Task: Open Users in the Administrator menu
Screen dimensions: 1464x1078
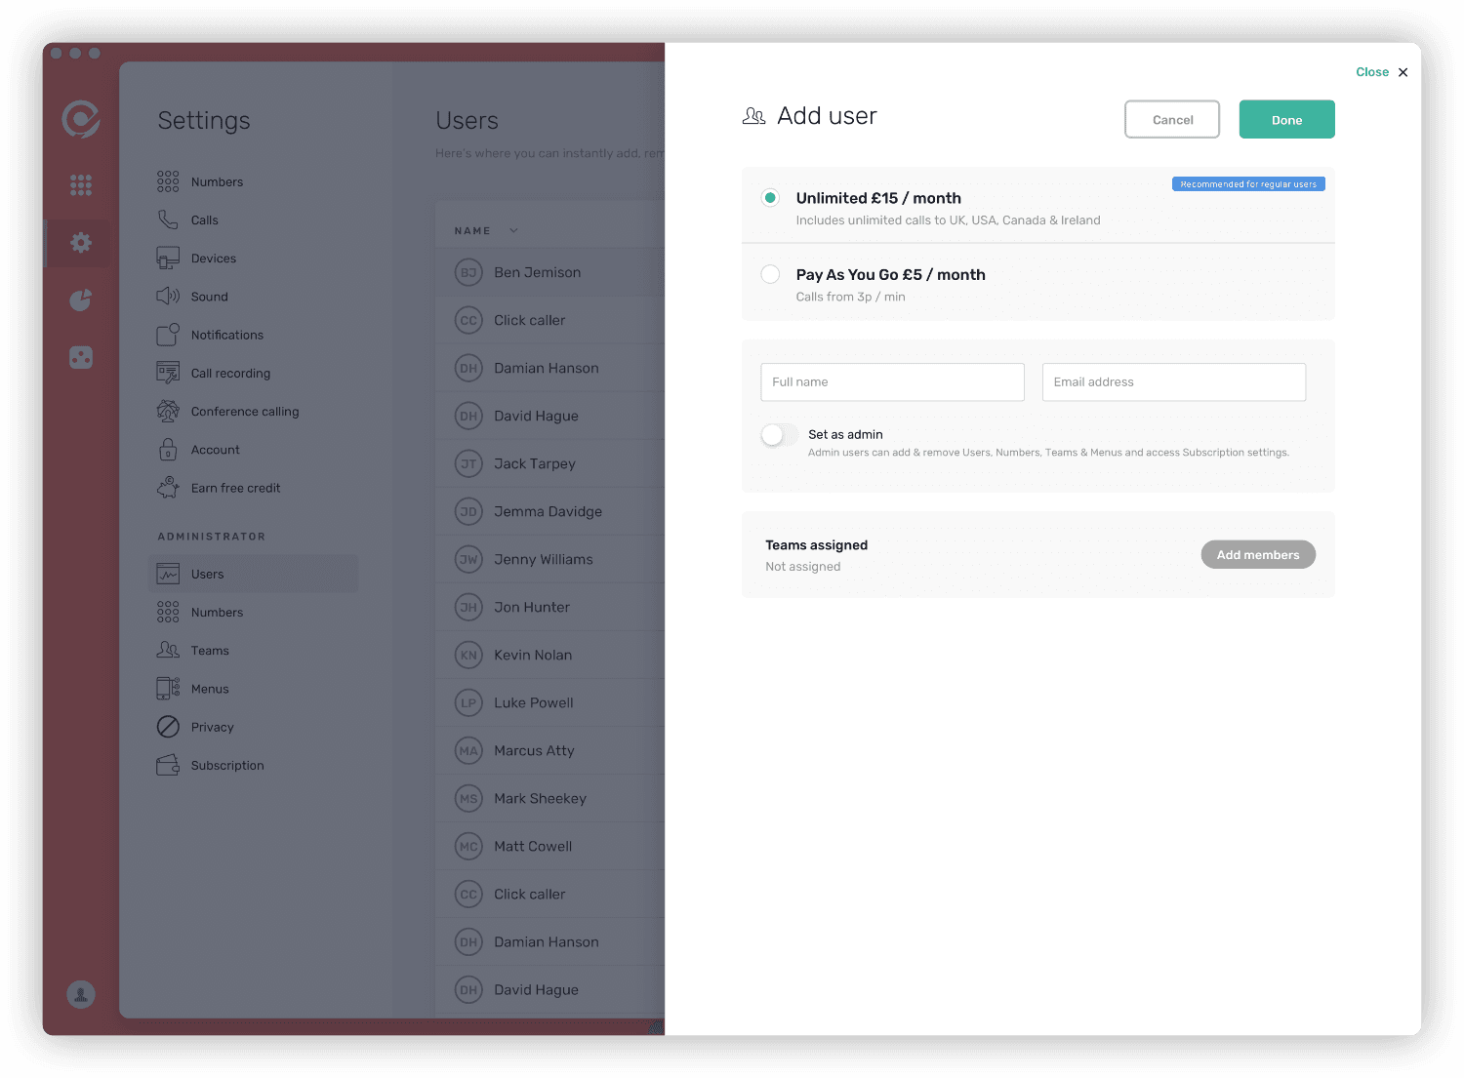Action: click(254, 575)
